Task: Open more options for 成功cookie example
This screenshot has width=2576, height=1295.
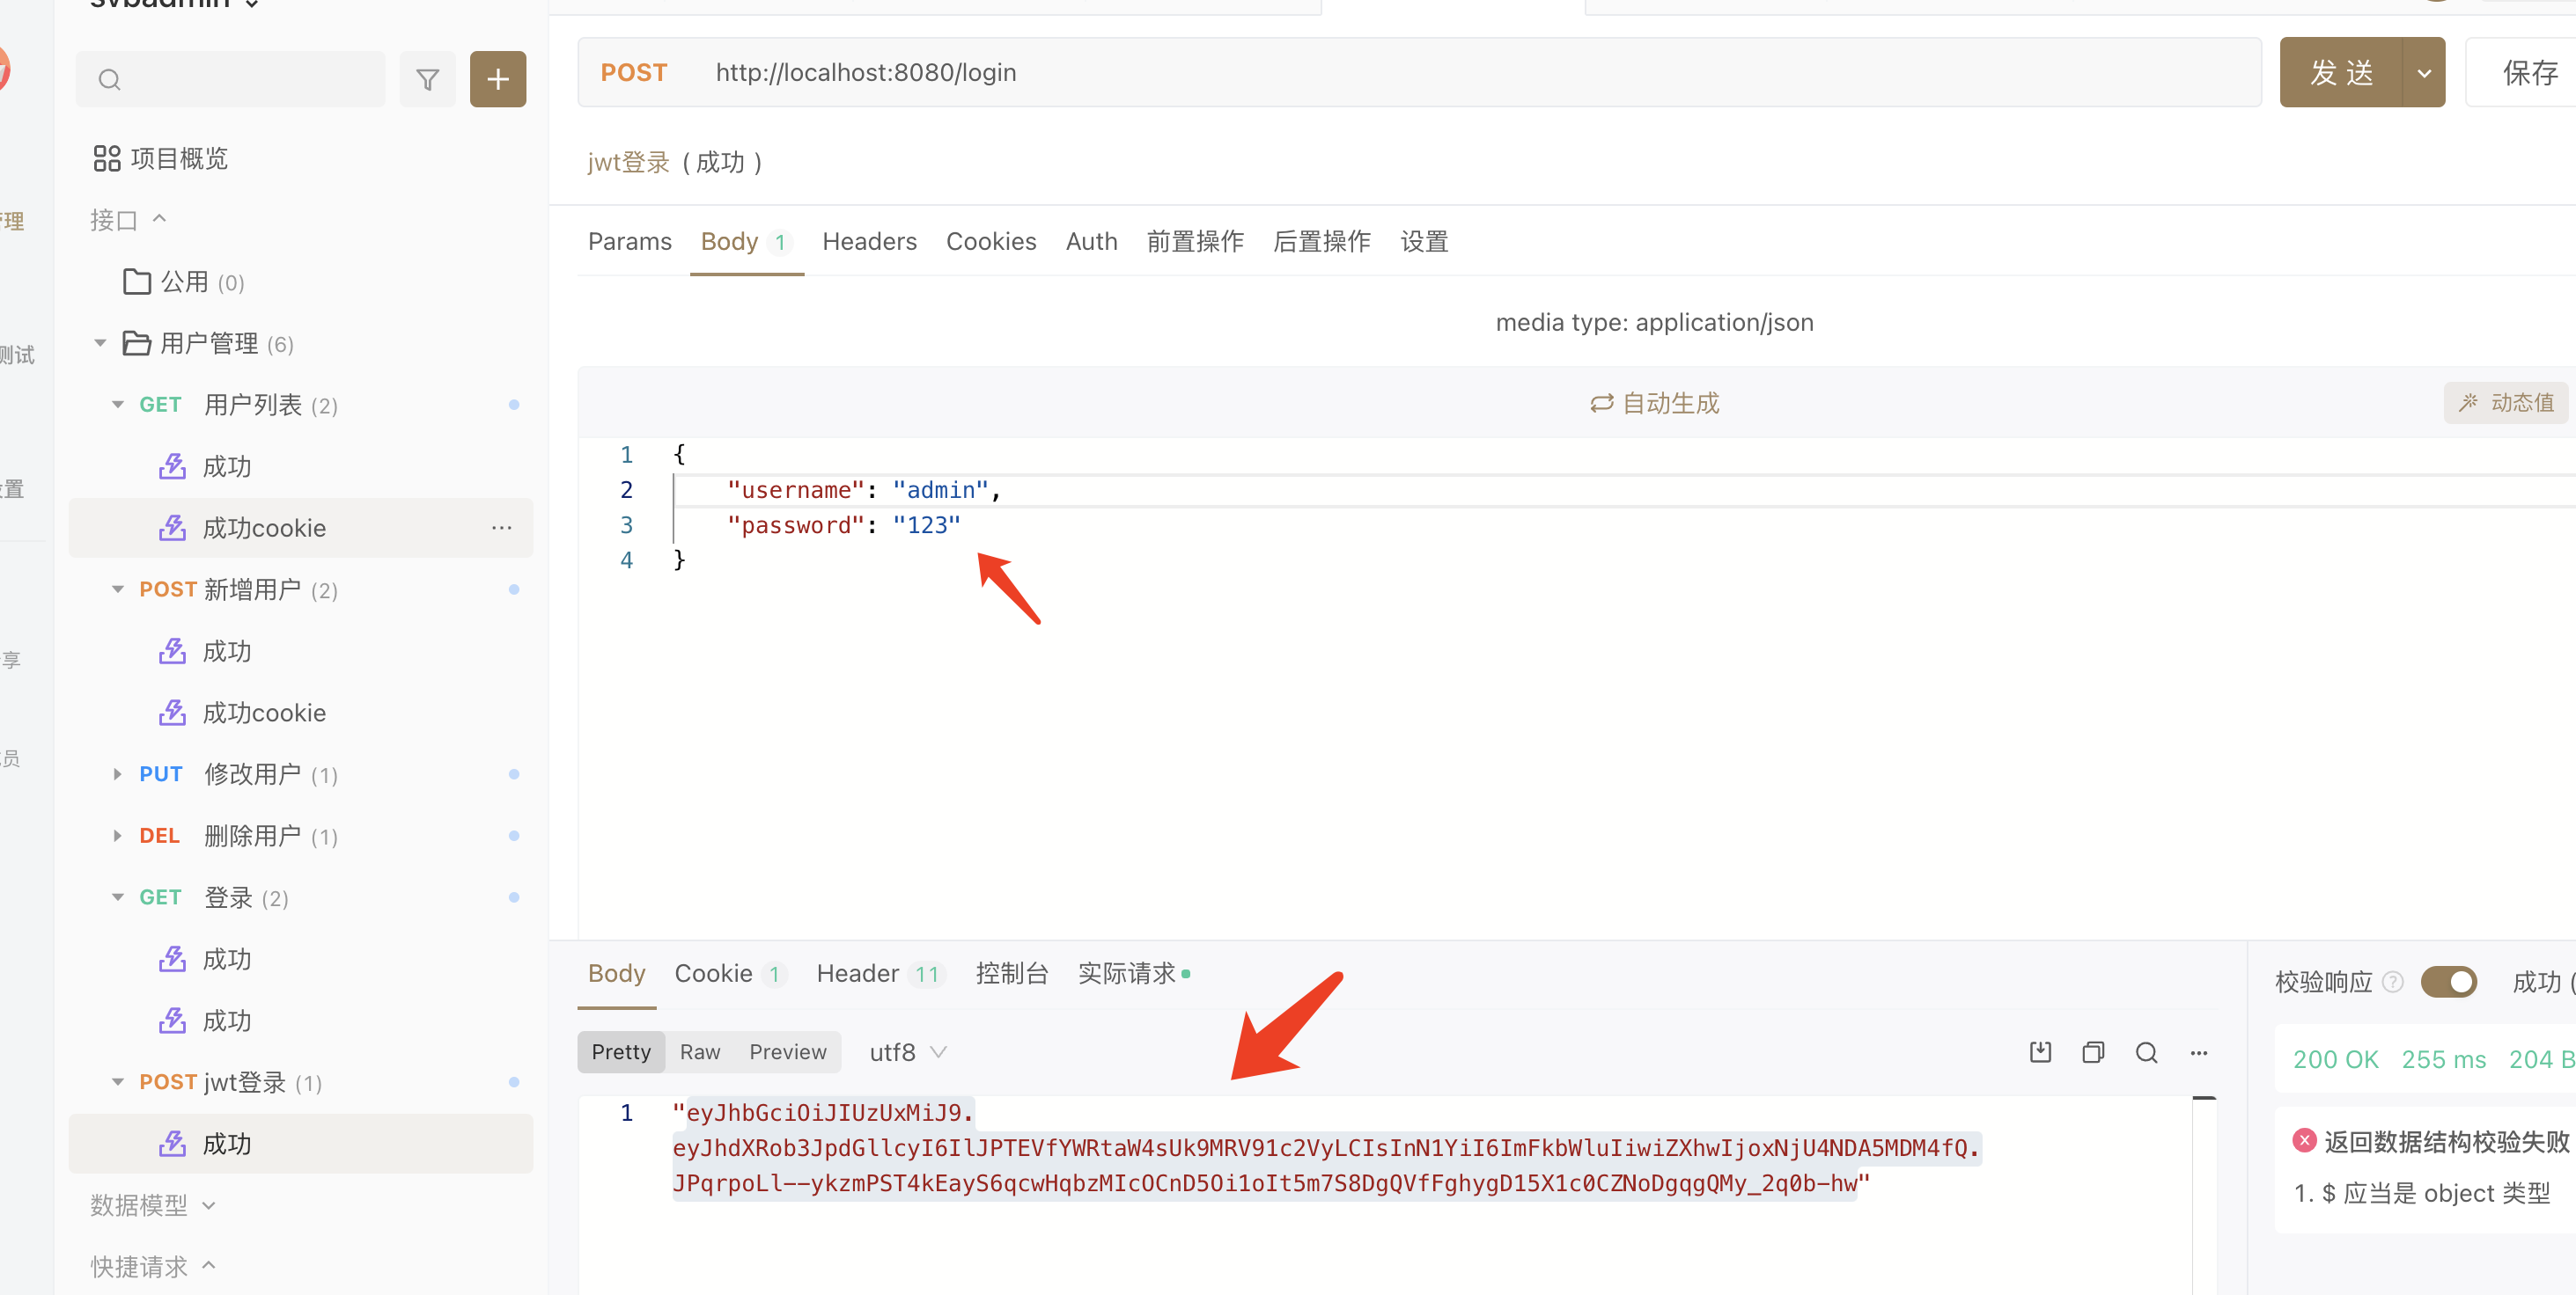Action: [x=501, y=528]
